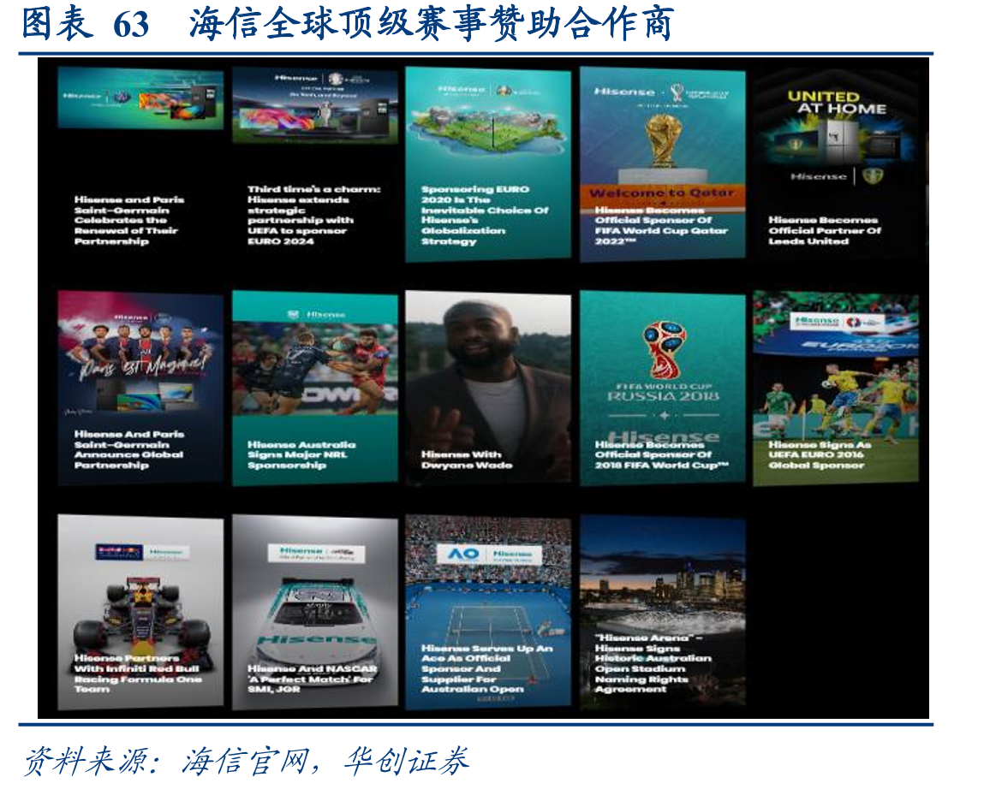Click the '图表 63' figure number label

(86, 24)
